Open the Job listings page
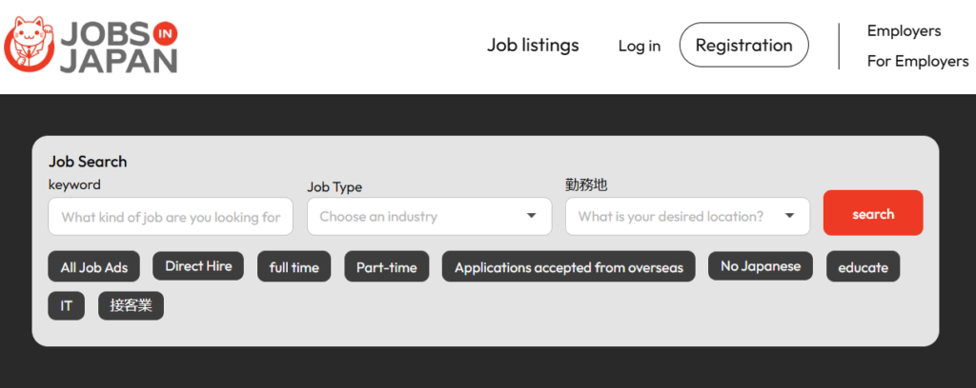This screenshot has height=388, width=976. 533,46
